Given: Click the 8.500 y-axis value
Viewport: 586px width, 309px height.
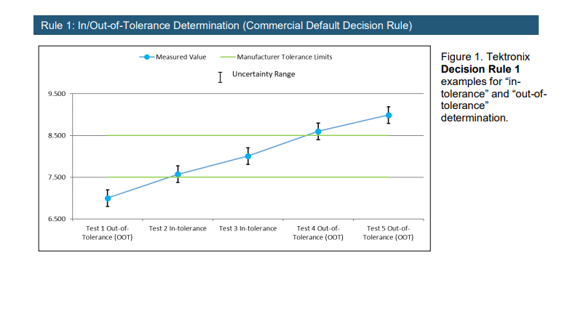Looking at the screenshot, I should [x=58, y=136].
